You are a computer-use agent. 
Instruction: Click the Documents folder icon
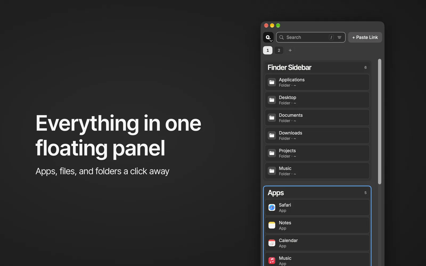tap(272, 118)
